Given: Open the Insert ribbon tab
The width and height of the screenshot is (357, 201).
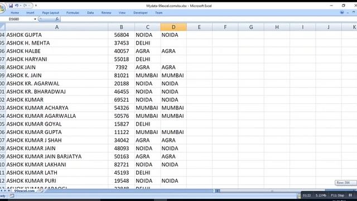Looking at the screenshot, I should (x=30, y=13).
